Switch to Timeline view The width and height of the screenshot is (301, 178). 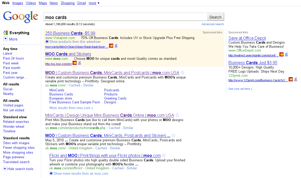9,131
